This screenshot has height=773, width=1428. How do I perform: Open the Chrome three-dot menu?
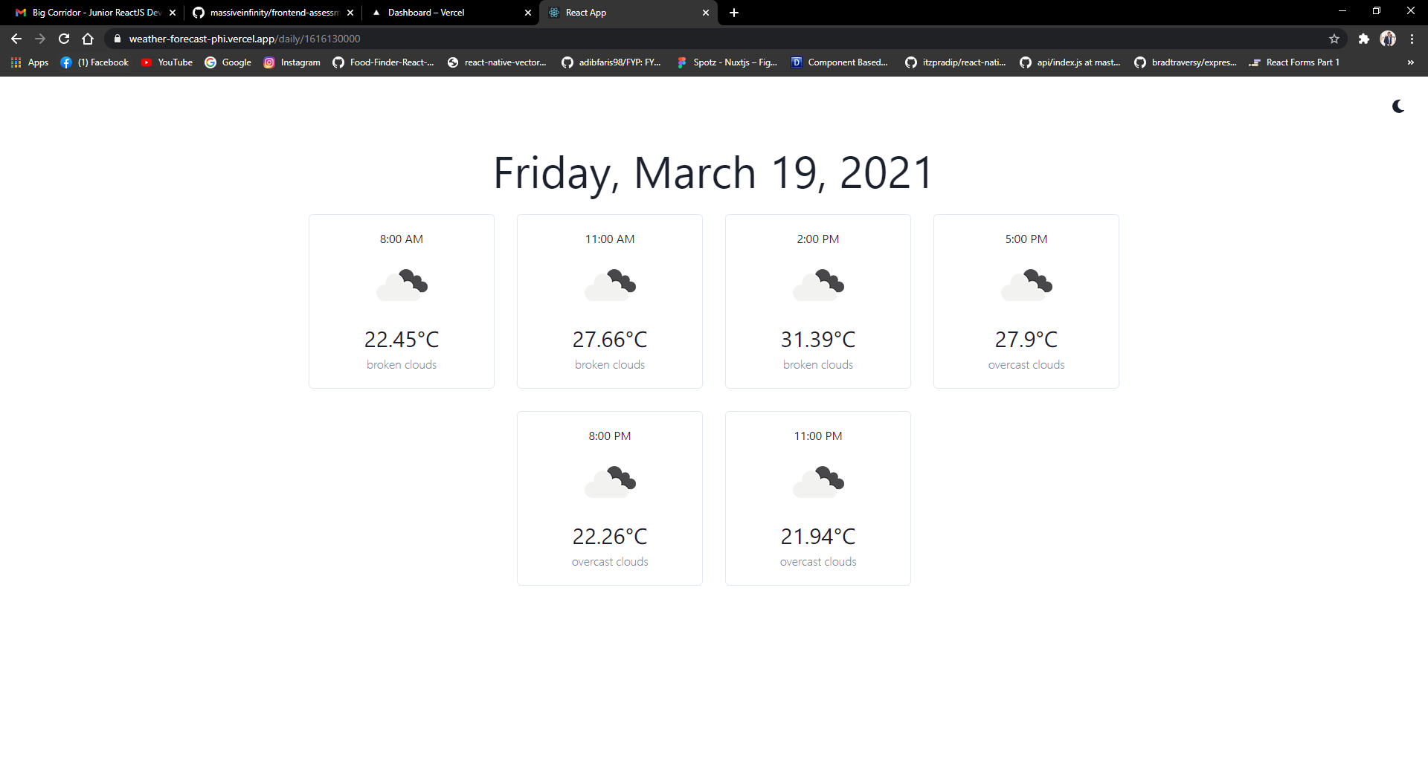[1411, 39]
